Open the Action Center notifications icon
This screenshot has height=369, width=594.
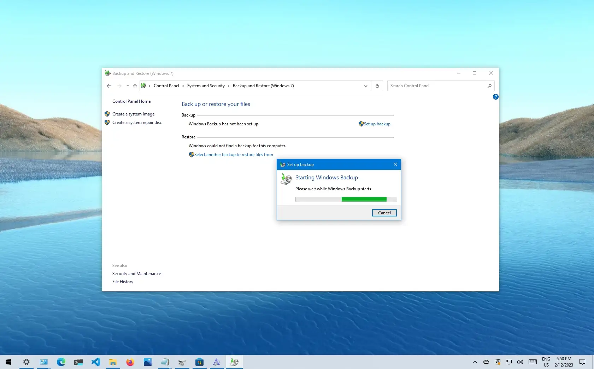pyautogui.click(x=582, y=362)
